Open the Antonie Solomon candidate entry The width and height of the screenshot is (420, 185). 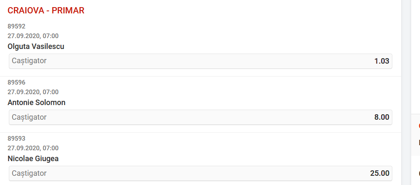pos(36,103)
